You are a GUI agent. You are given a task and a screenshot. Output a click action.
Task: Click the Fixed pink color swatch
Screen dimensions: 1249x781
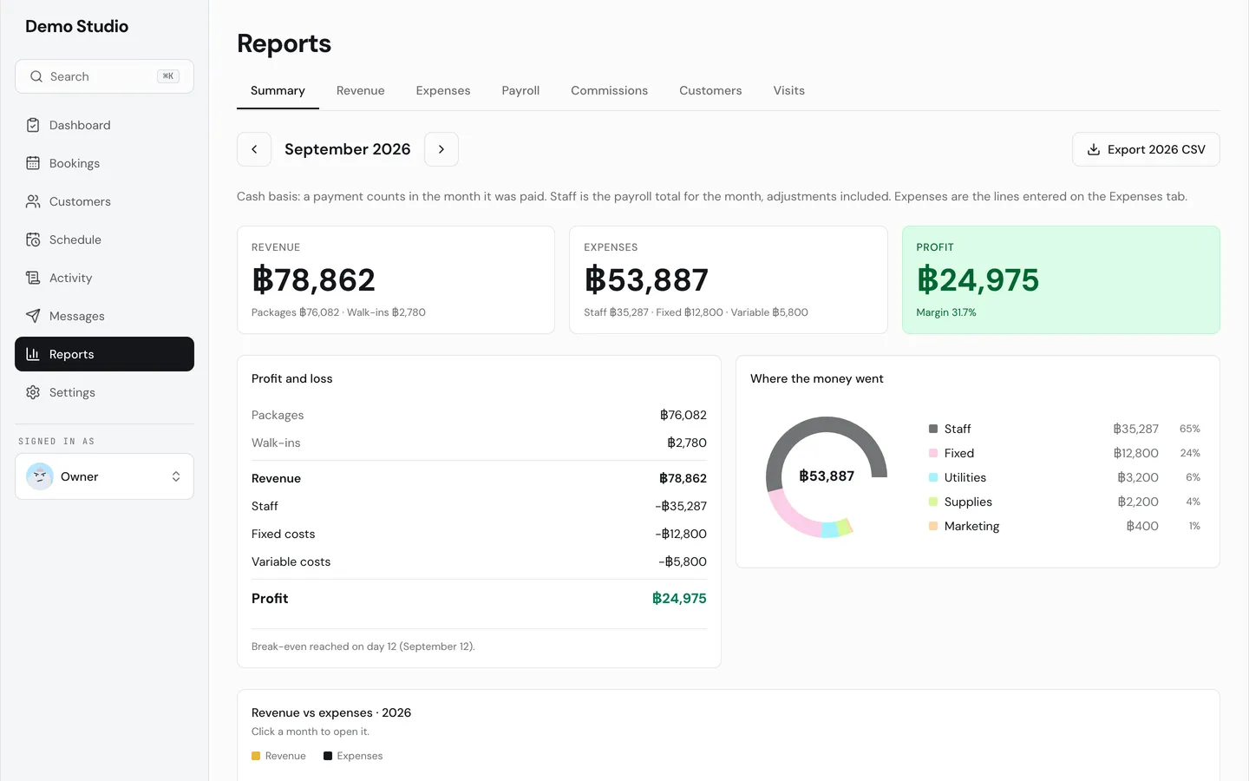(x=933, y=453)
